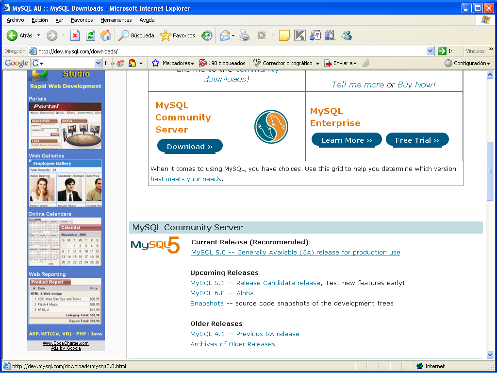
Task: Click the Learn More » button
Action: click(x=347, y=140)
